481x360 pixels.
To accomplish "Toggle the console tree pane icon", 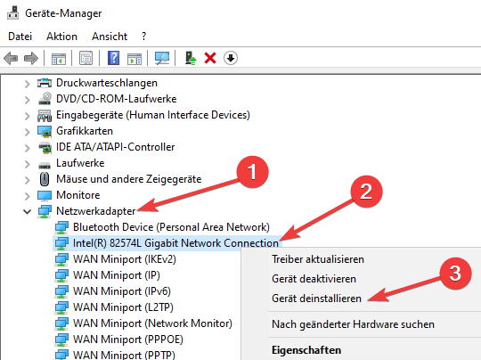I will [59, 58].
